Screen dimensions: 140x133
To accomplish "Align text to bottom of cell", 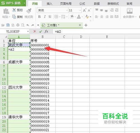I will pos(106,11).
